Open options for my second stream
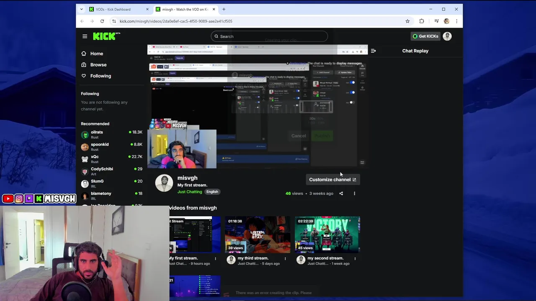Screen dimensions: 536x301 pos(355,259)
